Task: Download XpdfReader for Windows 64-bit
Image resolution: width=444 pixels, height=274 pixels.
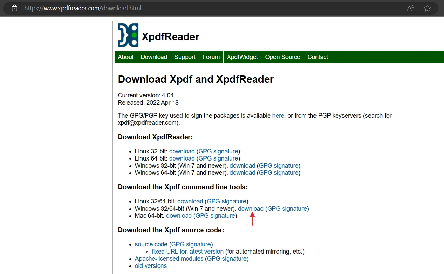Action: point(242,172)
